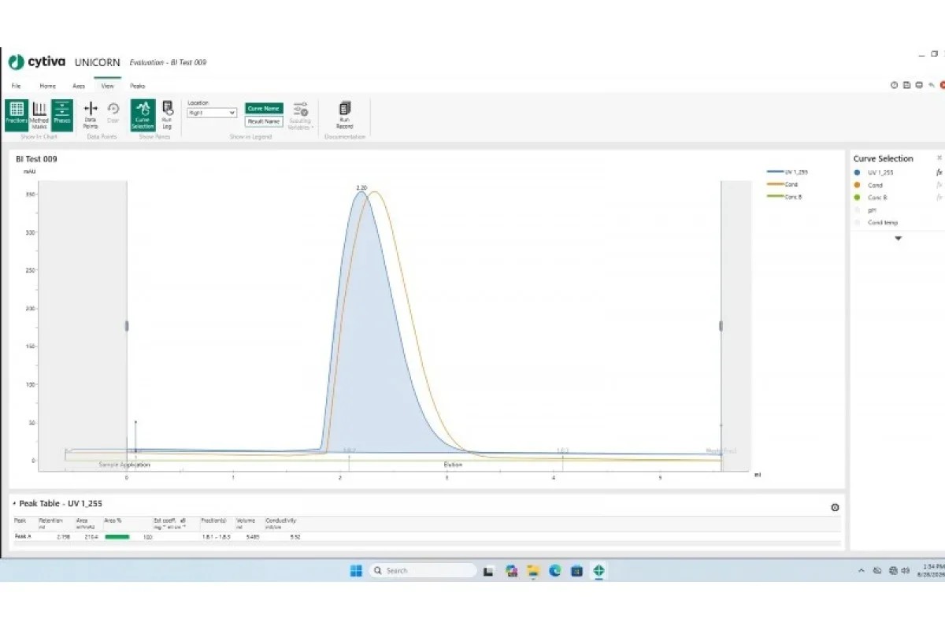This screenshot has width=945, height=630.
Task: Grab the right zoom handle on the chart
Action: click(x=721, y=326)
